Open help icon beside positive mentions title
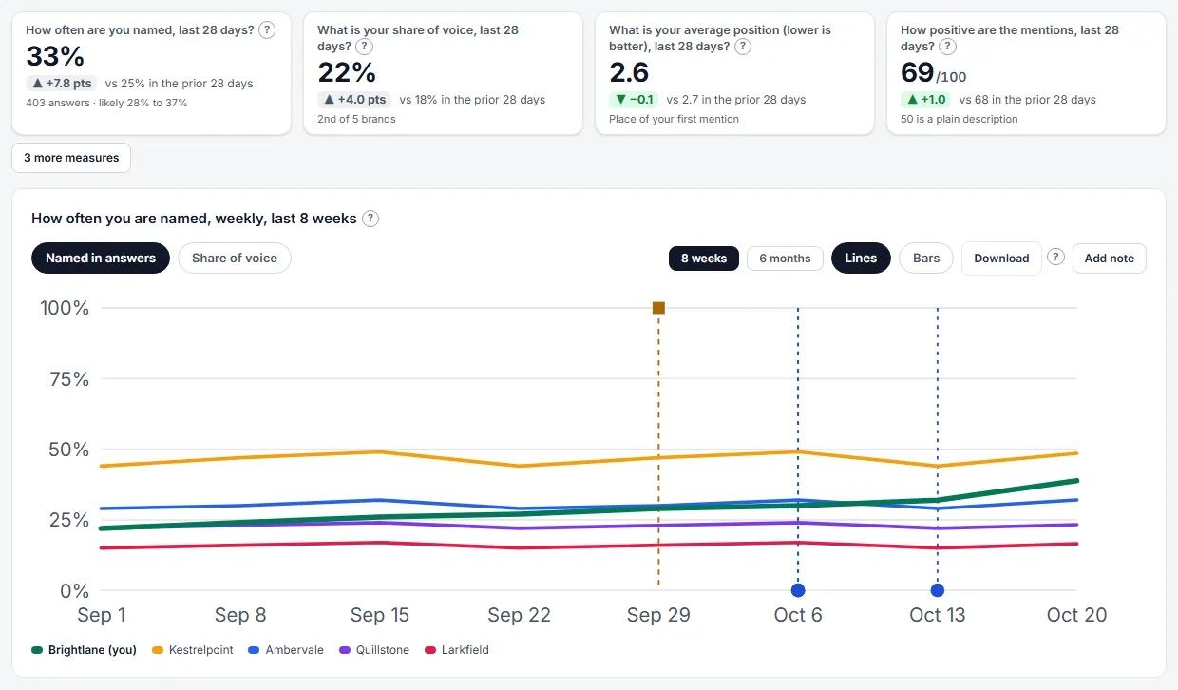The height and width of the screenshot is (690, 1178). pos(948,47)
